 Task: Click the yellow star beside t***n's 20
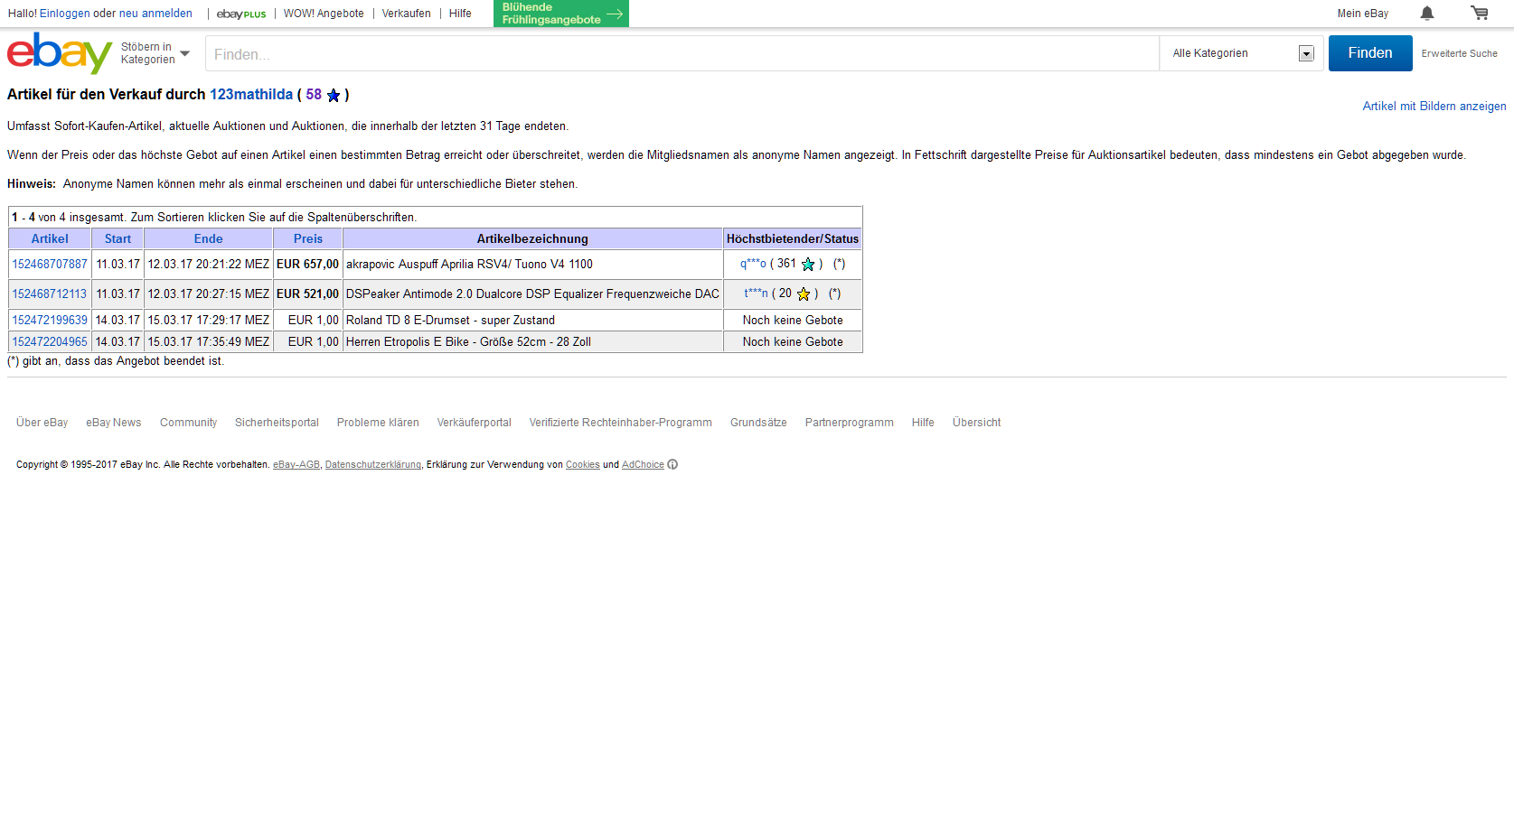tap(804, 294)
